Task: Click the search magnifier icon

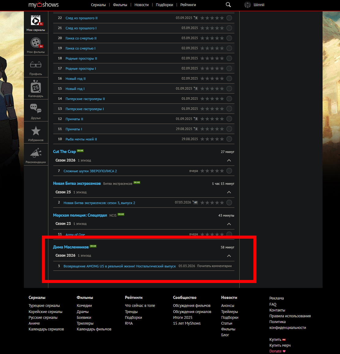Action: 228,5
